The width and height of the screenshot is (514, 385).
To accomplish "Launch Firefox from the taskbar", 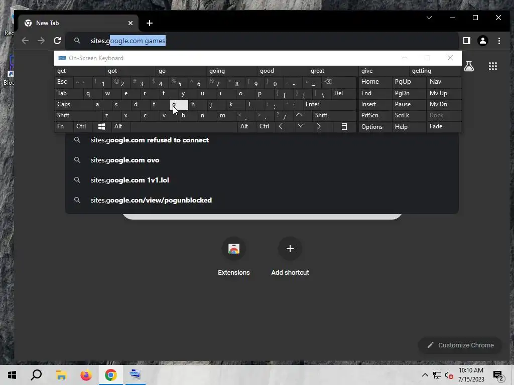I will (x=86, y=375).
